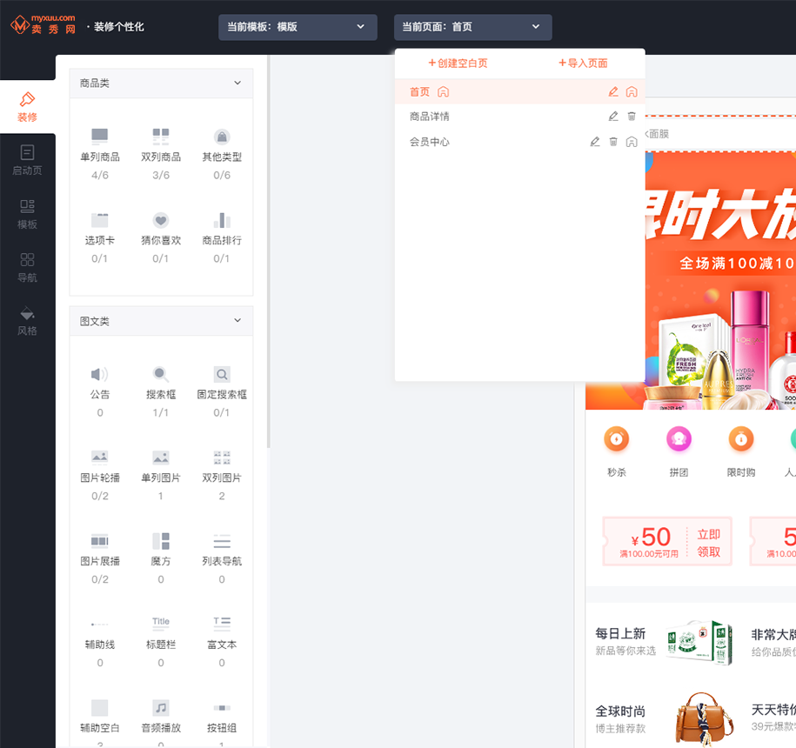Add the 双列图片 component

(222, 475)
